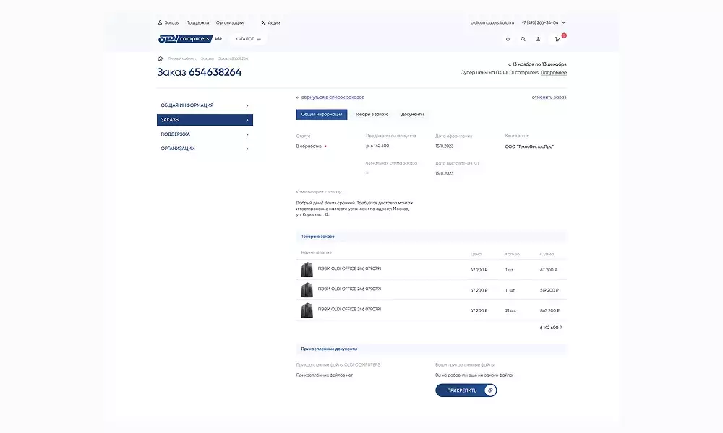Image resolution: width=723 pixels, height=433 pixels.
Task: Switch to Документы tab
Action: click(412, 114)
